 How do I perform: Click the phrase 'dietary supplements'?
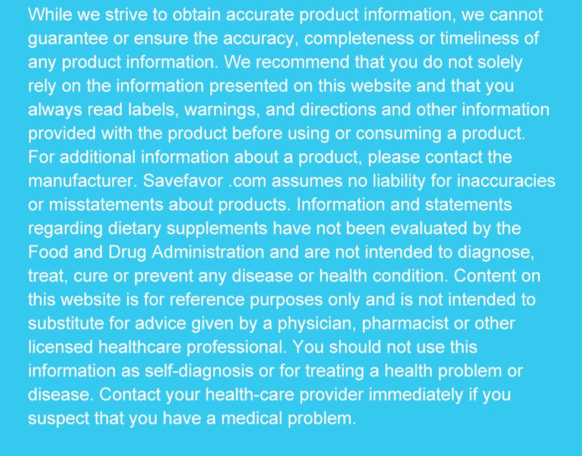(188, 229)
